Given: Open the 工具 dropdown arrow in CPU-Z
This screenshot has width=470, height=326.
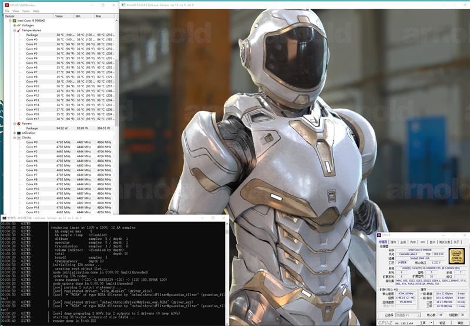Looking at the screenshot, I should [x=431, y=322].
